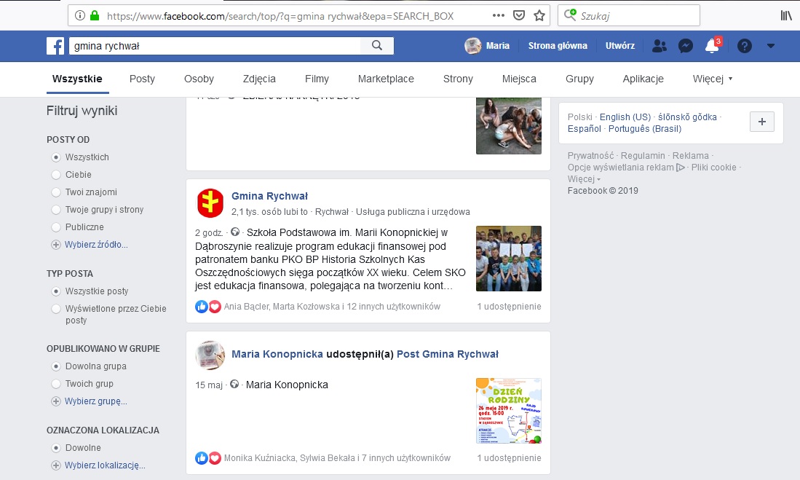Click the search magnifier button in Facebook bar
Image resolution: width=800 pixels, height=480 pixels.
377,45
